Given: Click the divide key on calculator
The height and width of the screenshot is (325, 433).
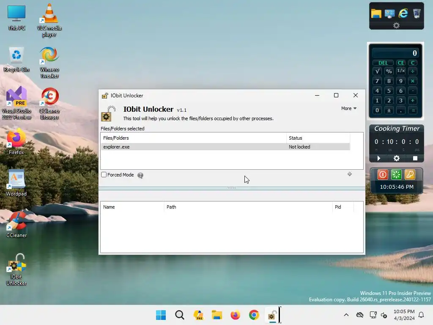Looking at the screenshot, I should (413, 71).
